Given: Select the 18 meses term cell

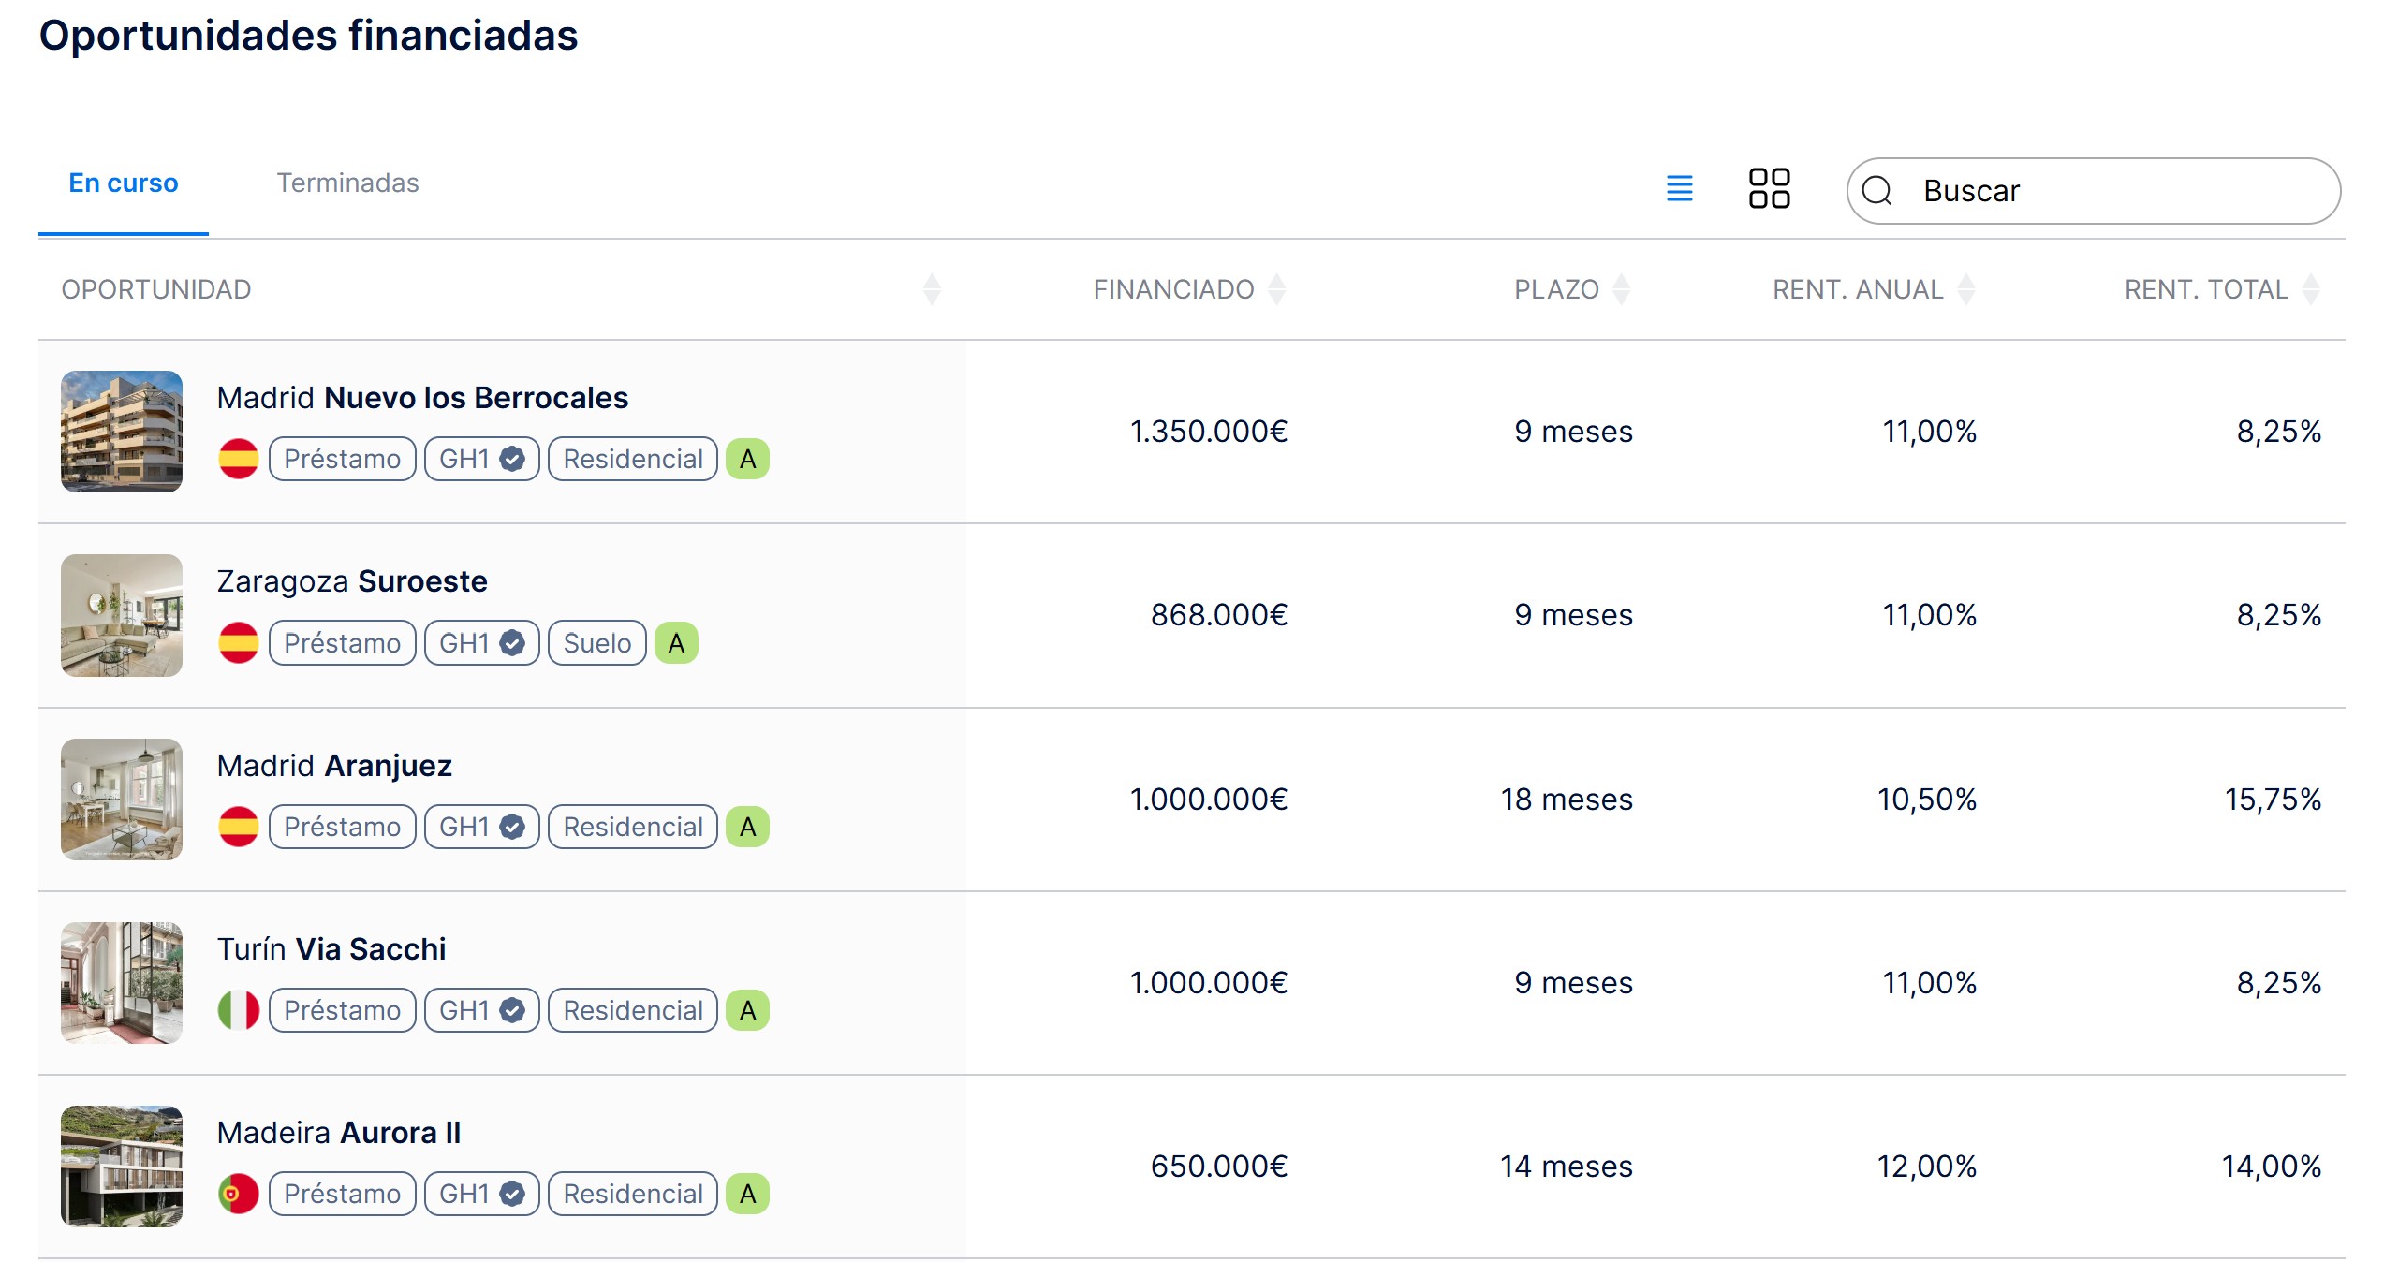Looking at the screenshot, I should point(1567,800).
